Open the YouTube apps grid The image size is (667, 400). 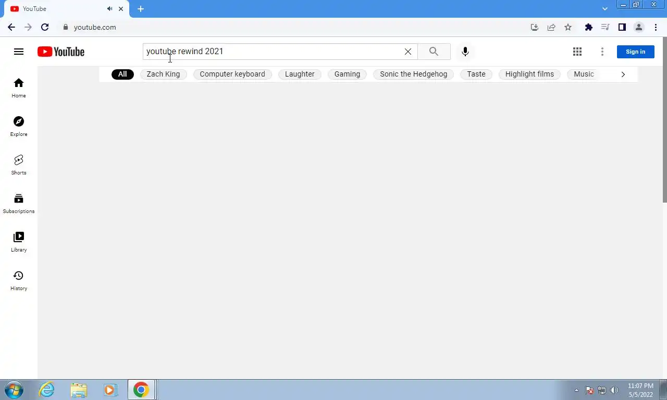577,52
